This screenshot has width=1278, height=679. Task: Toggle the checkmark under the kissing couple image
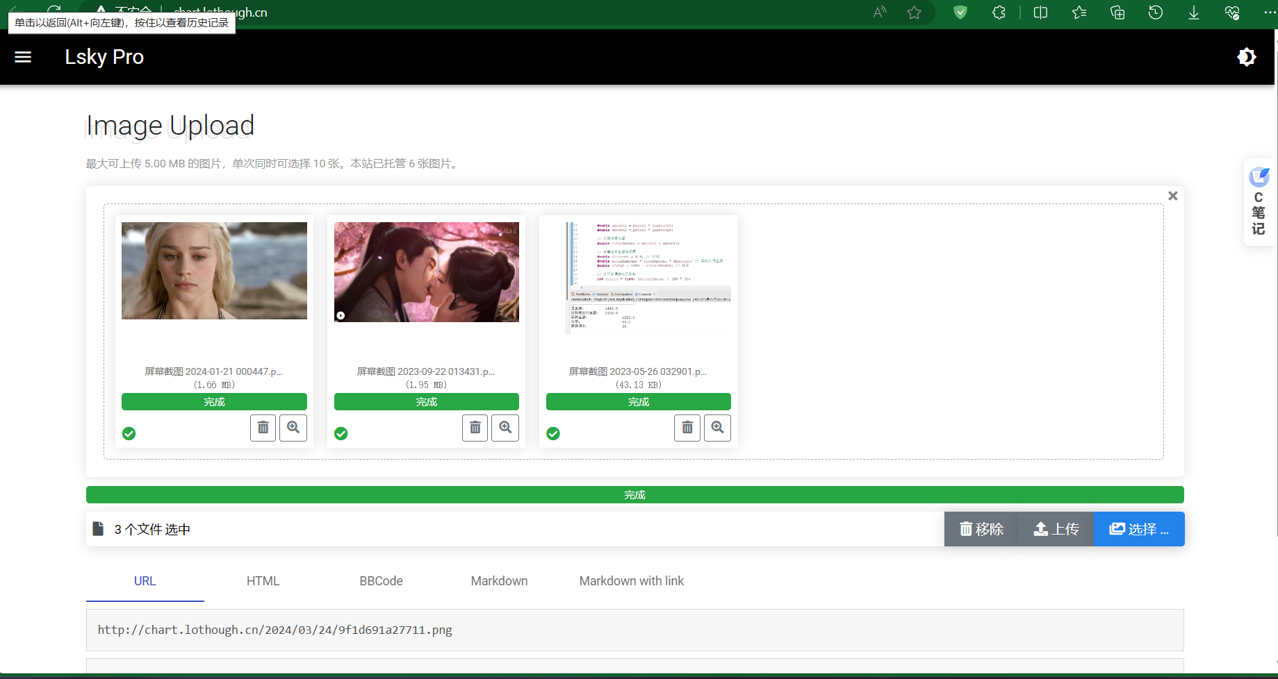tap(341, 433)
